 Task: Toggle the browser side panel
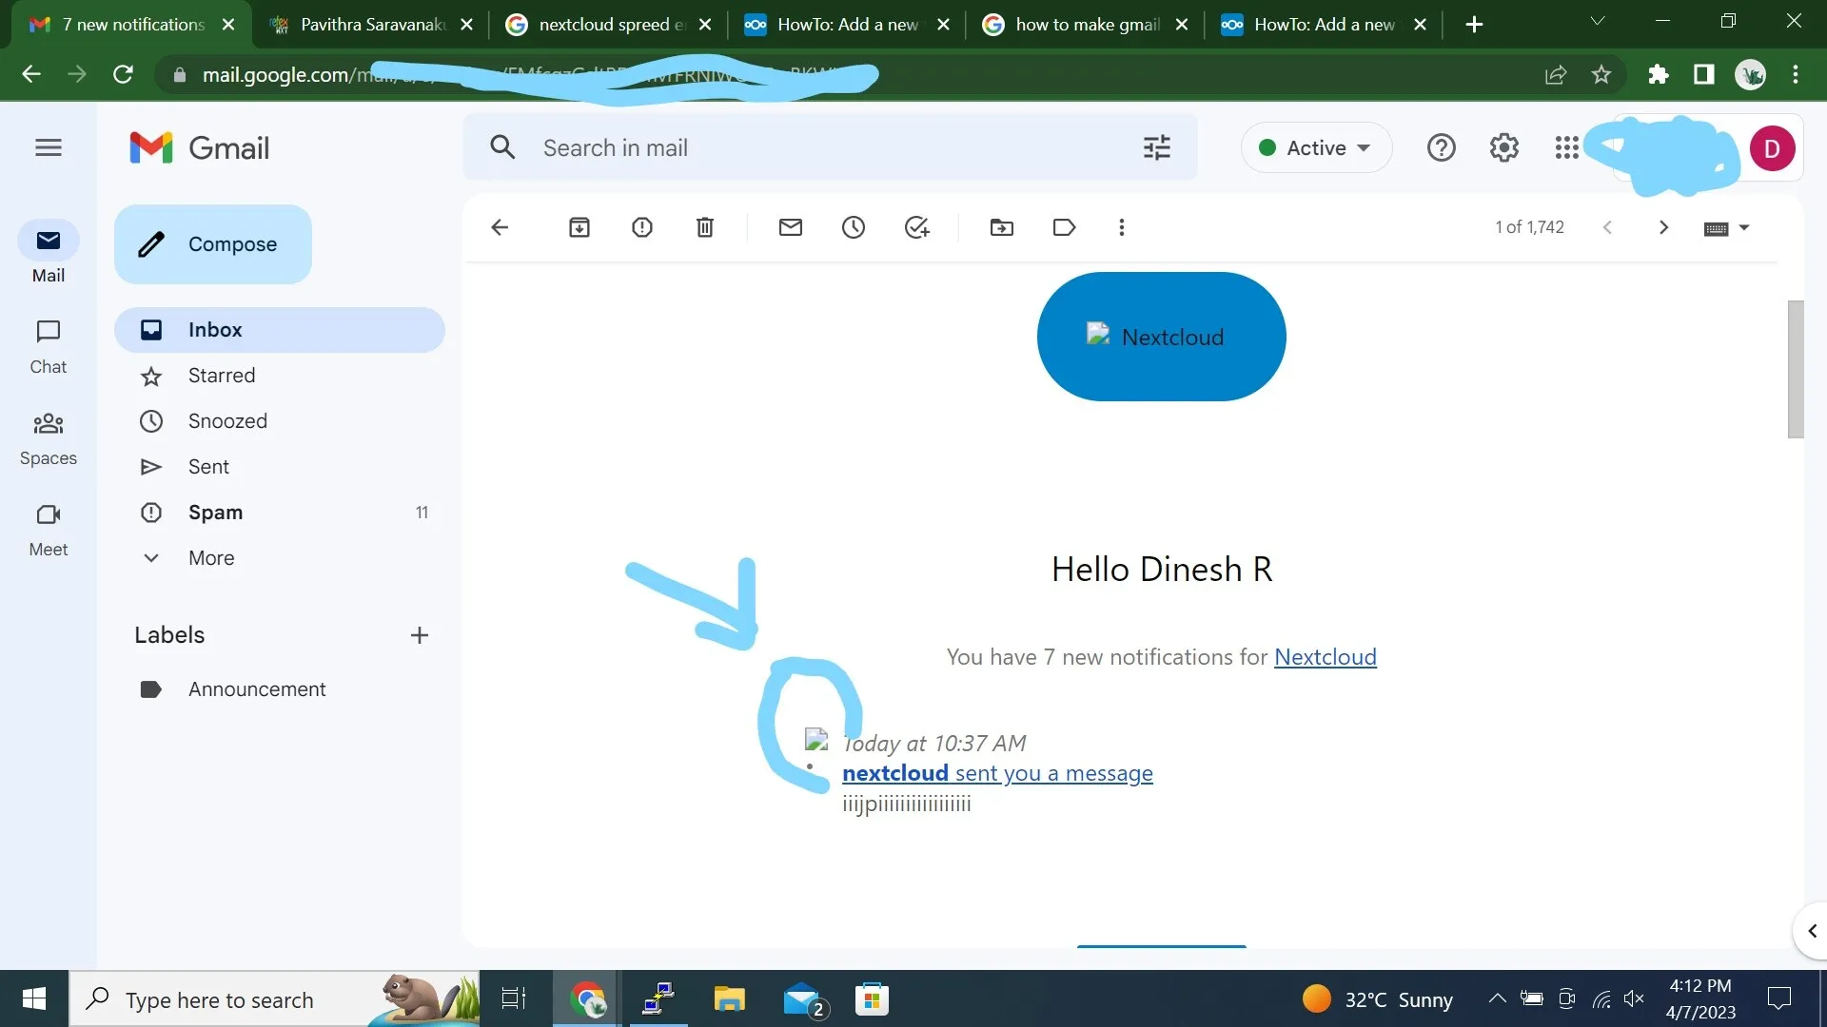coord(1704,74)
